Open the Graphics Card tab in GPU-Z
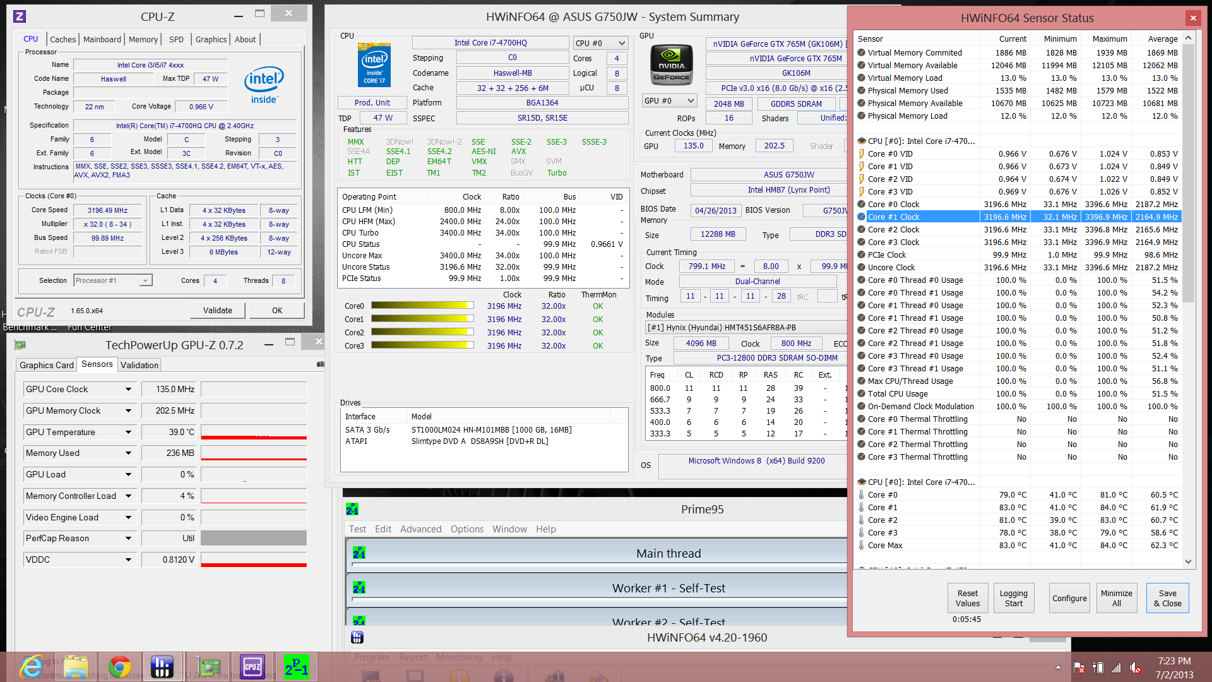Screen dimensions: 1212x682 (47, 365)
